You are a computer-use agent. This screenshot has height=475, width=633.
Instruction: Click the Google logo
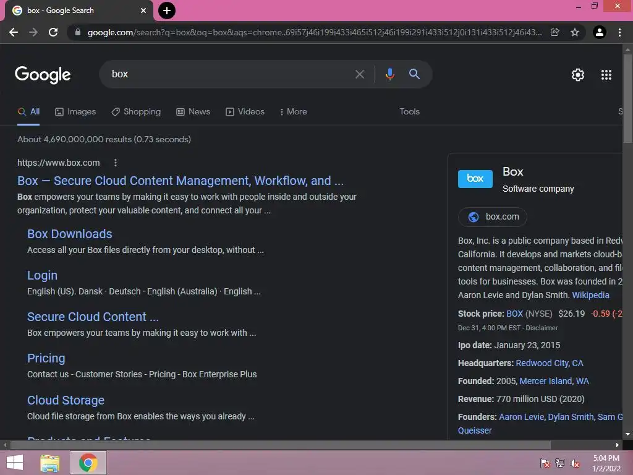coord(43,75)
